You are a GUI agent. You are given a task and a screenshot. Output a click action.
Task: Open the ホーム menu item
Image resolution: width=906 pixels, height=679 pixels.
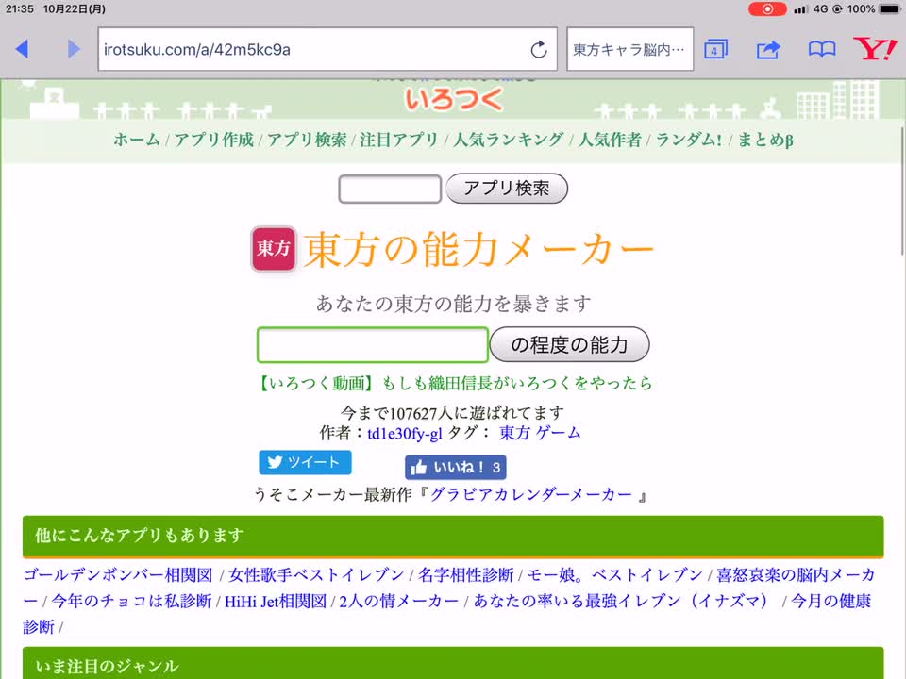coord(136,140)
